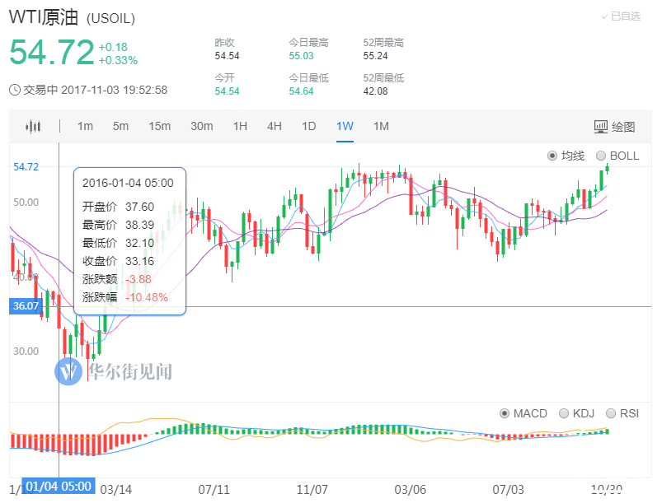Click the 收盘价 33.16 tooltip row
Image resolution: width=662 pixels, height=503 pixels.
pyautogui.click(x=118, y=261)
